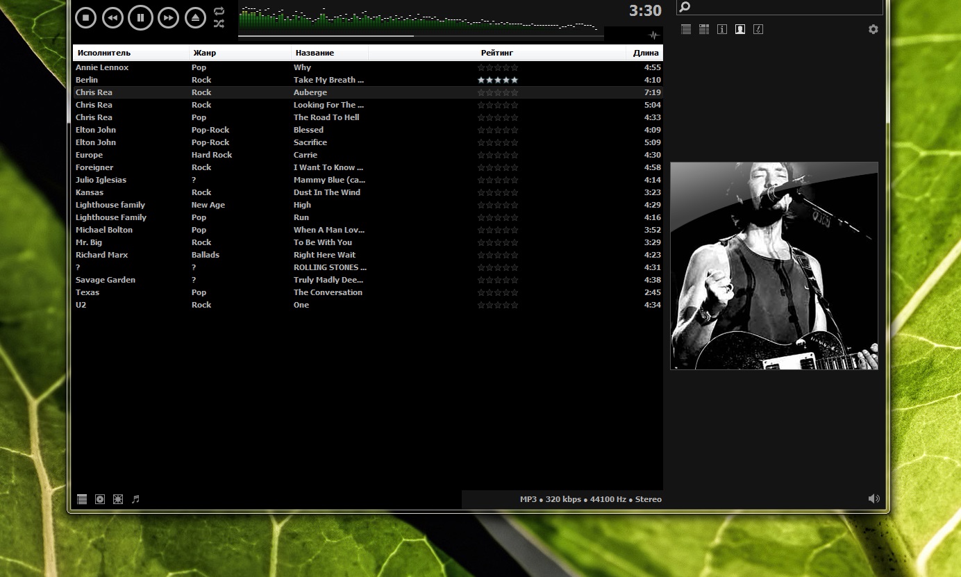Image resolution: width=961 pixels, height=577 pixels.
Task: Sort playlist by Жанр column header
Action: pos(205,53)
